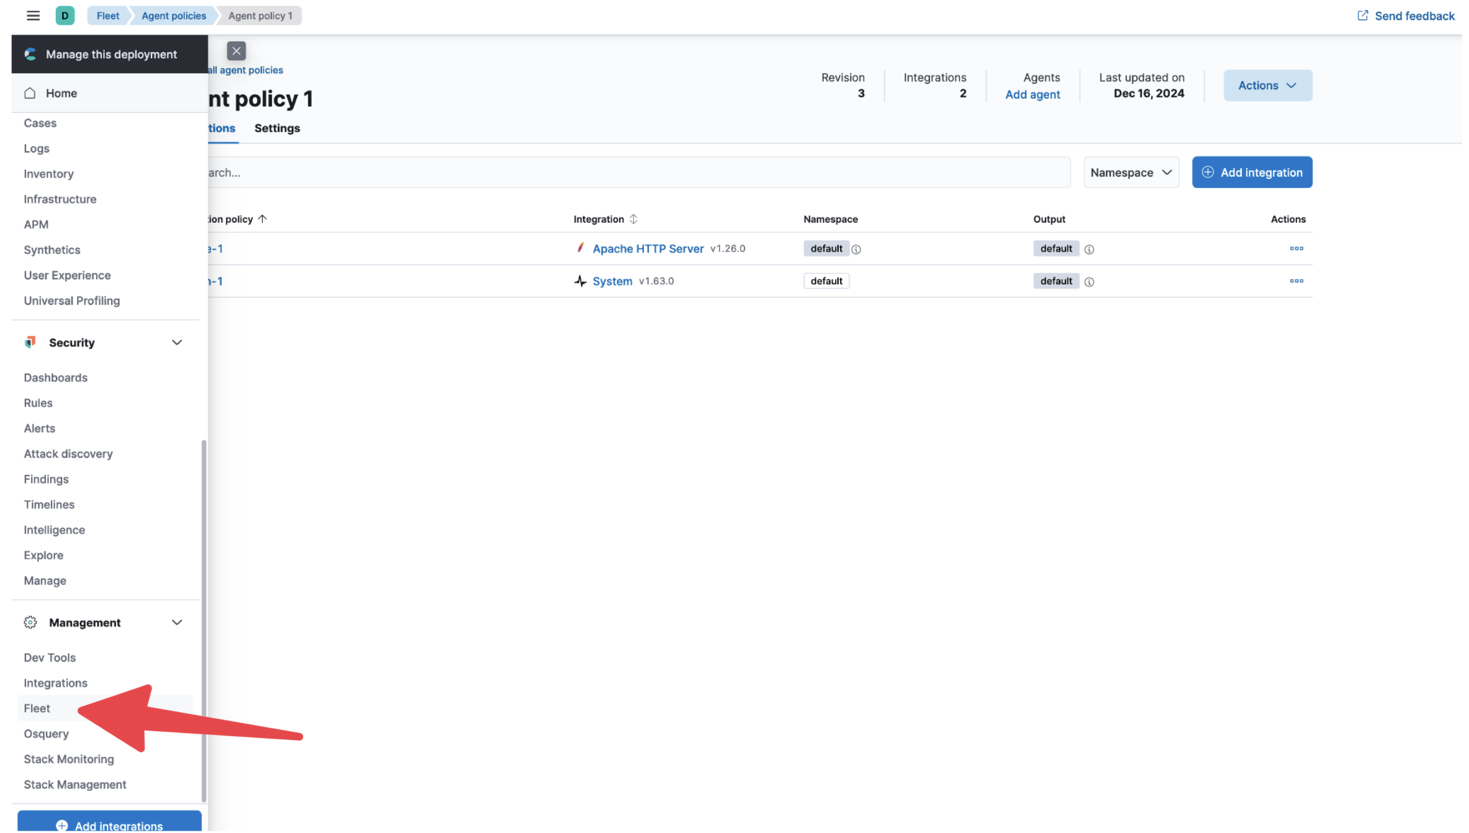Select Fleet in the Management menu

pyautogui.click(x=37, y=708)
